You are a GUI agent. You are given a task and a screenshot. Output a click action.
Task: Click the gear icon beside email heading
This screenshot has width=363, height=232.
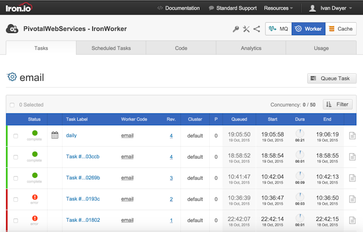[x=11, y=77]
